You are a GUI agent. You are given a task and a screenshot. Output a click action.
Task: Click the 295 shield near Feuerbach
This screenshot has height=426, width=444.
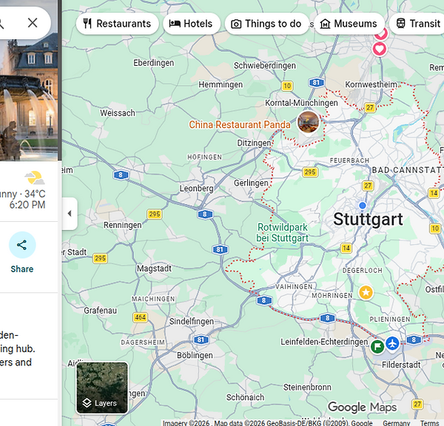coord(310,172)
